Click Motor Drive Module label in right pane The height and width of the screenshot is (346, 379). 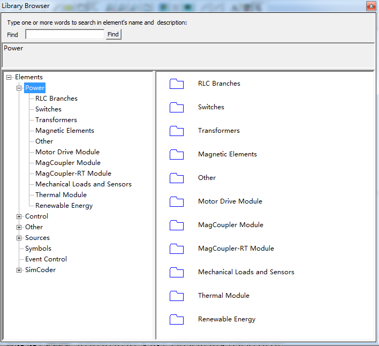click(230, 201)
